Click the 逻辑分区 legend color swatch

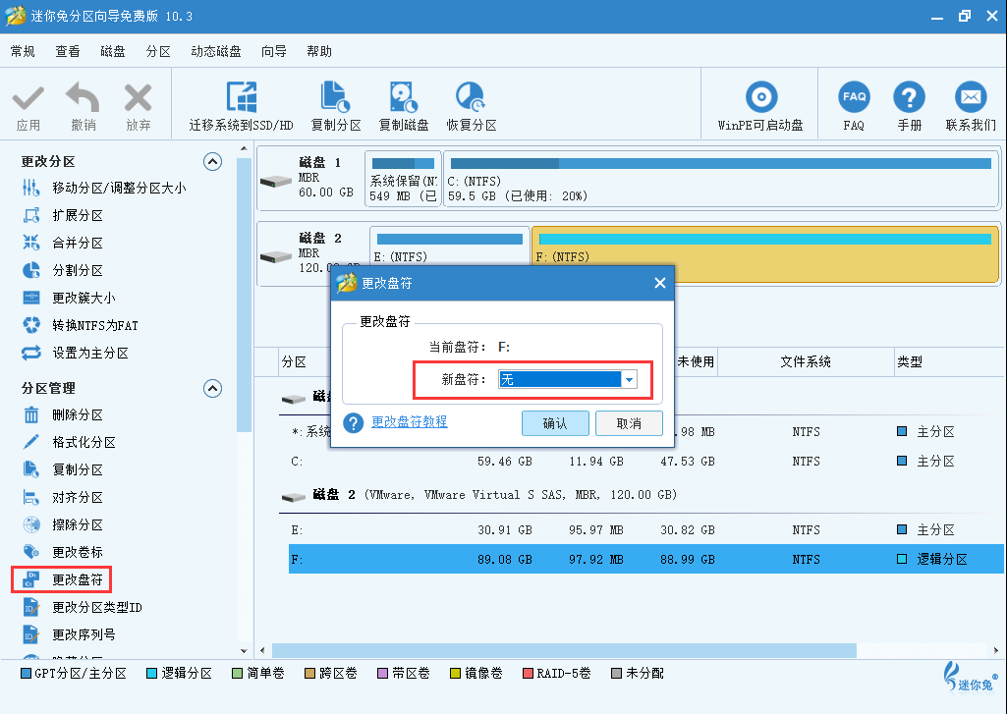coord(151,674)
